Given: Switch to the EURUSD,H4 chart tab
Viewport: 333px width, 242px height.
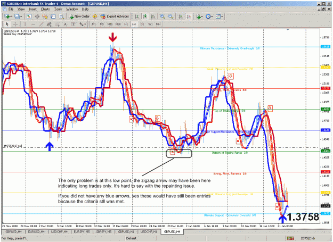Looking at the screenshot, I should point(37,232).
